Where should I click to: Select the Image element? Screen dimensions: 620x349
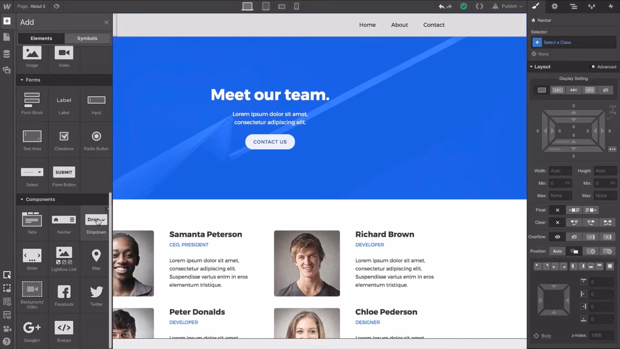[x=32, y=57]
